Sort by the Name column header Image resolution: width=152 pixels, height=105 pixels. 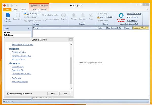pyautogui.click(x=65, y=28)
